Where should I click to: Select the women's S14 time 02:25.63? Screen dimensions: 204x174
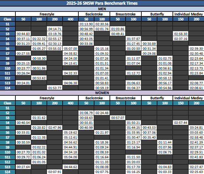point(196,172)
